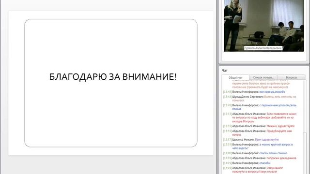This screenshot has width=310, height=174.
Task: Click the БЛАГОДАРЮ ЗА ВНИМАНИЕ slide
Action: [x=111, y=83]
